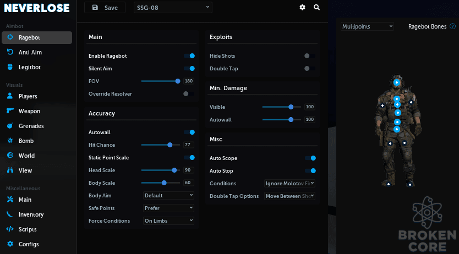Viewport: 459px width, 254px height.
Task: Open the Ragebot tab label
Action: tap(29, 37)
